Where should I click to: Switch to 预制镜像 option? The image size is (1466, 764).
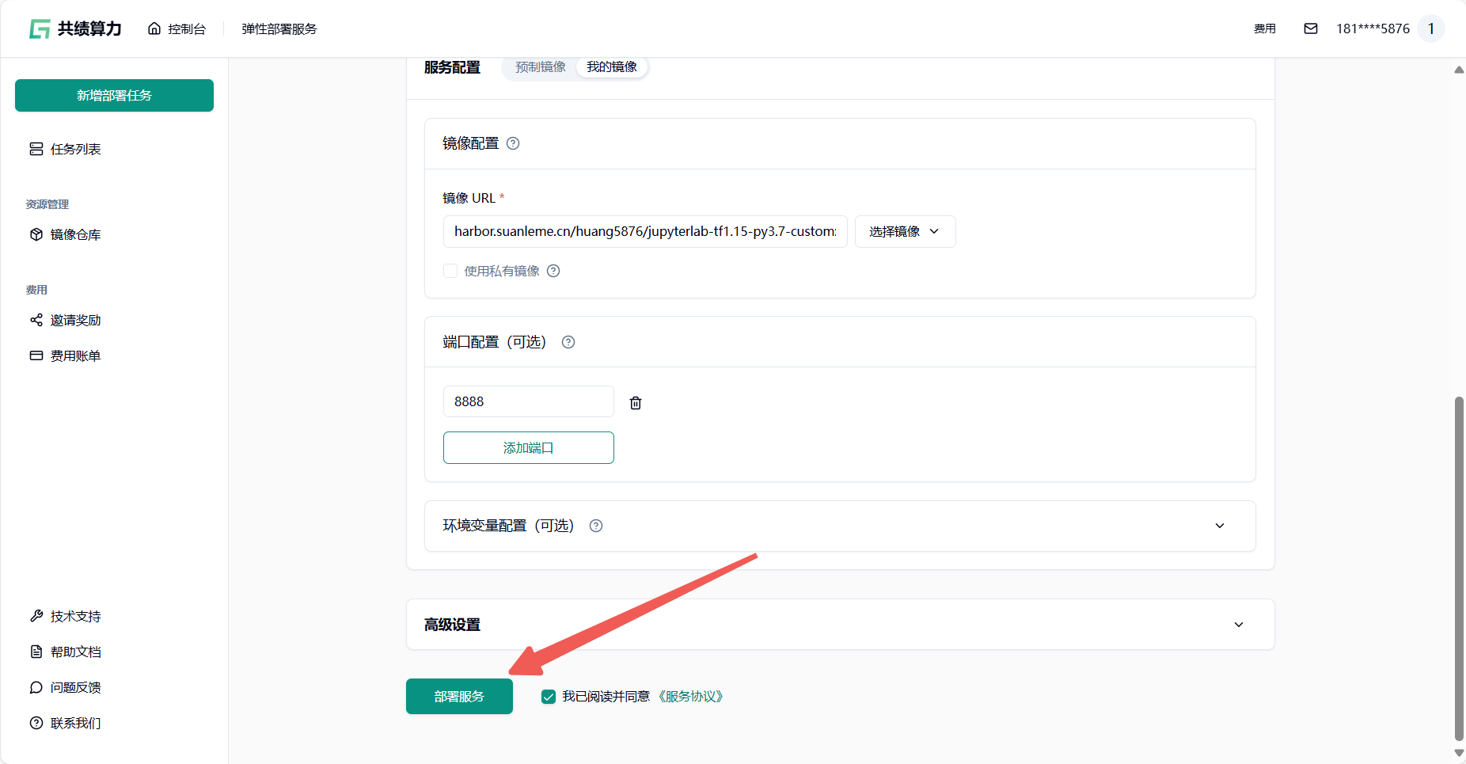click(x=541, y=67)
